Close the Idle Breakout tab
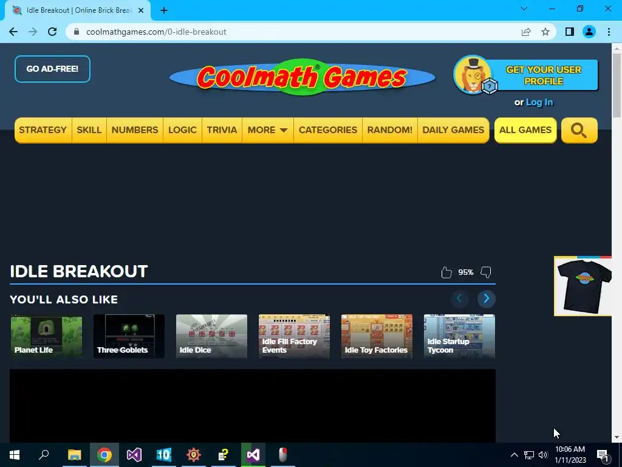Image resolution: width=622 pixels, height=467 pixels. click(141, 10)
